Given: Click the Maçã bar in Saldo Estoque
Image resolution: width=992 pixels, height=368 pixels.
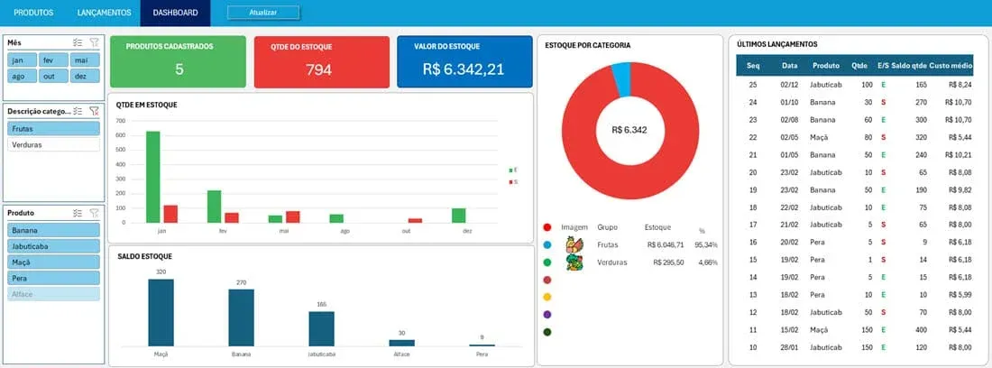Looking at the screenshot, I should point(161,312).
